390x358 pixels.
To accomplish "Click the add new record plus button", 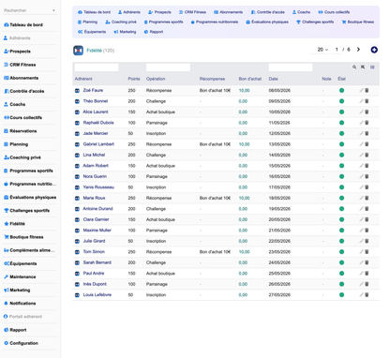I will 374,50.
